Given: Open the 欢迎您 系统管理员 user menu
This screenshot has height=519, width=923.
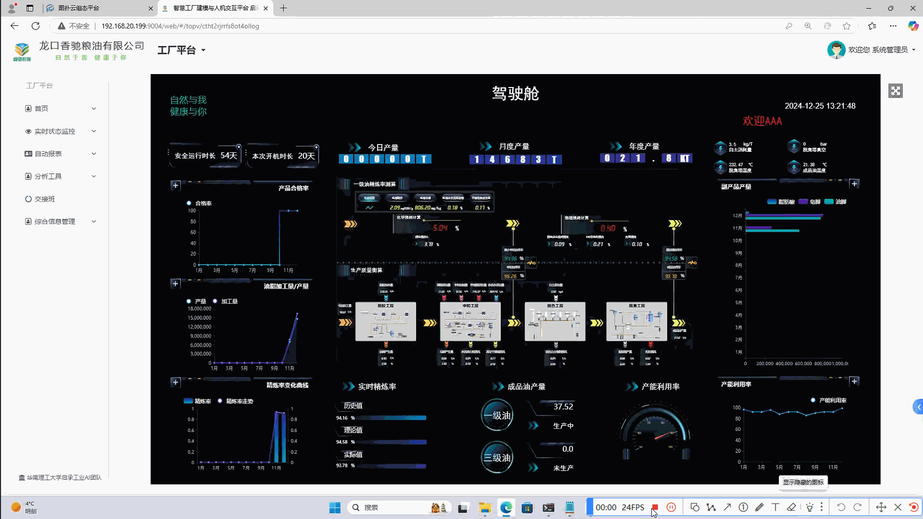Looking at the screenshot, I should click(871, 50).
